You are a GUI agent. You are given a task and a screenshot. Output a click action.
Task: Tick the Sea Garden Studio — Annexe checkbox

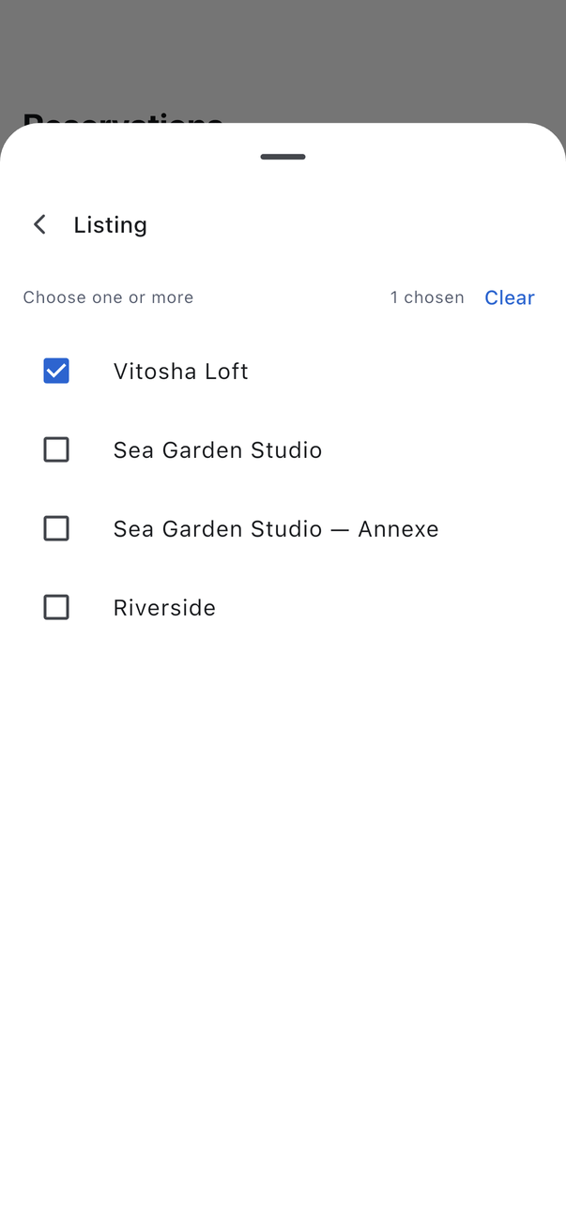point(56,528)
